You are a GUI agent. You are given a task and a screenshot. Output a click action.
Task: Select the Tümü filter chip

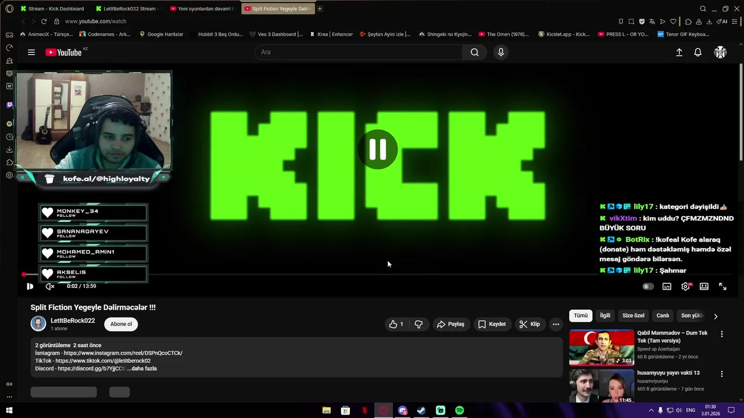click(x=581, y=316)
